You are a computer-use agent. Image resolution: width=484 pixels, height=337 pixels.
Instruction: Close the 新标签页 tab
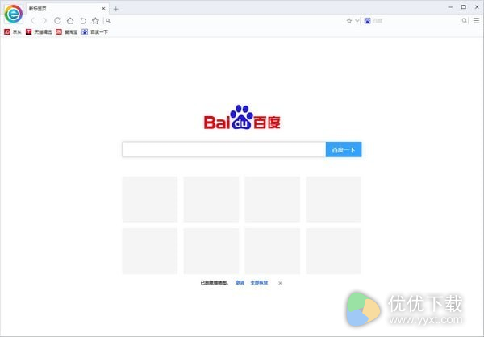click(104, 9)
